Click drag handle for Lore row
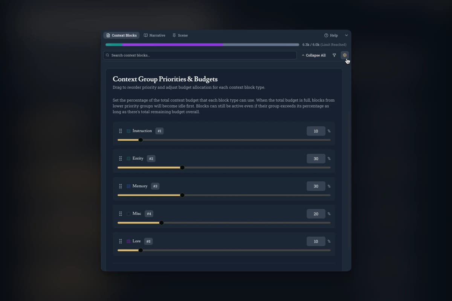Image resolution: width=452 pixels, height=301 pixels. click(121, 241)
